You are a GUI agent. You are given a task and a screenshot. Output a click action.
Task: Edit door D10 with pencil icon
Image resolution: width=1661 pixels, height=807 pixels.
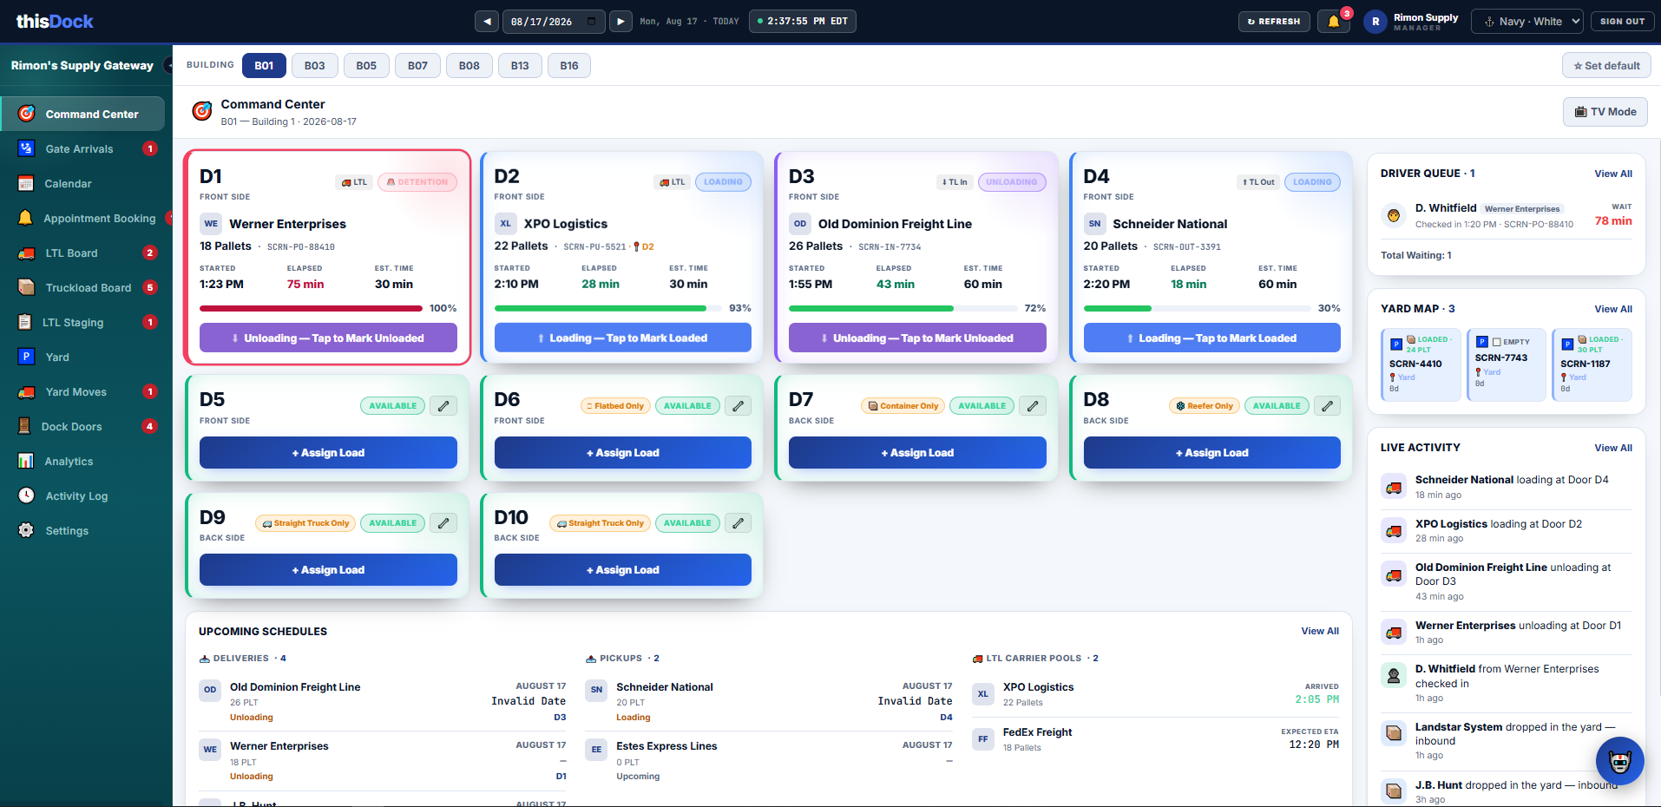[738, 523]
